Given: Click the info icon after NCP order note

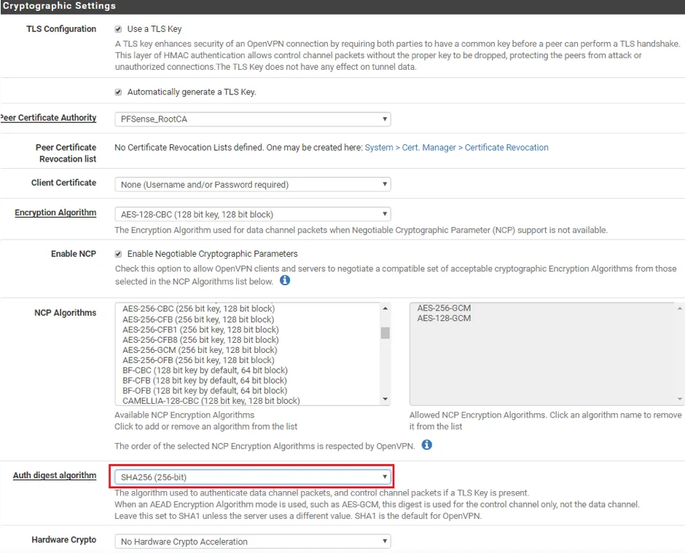Looking at the screenshot, I should tap(427, 445).
